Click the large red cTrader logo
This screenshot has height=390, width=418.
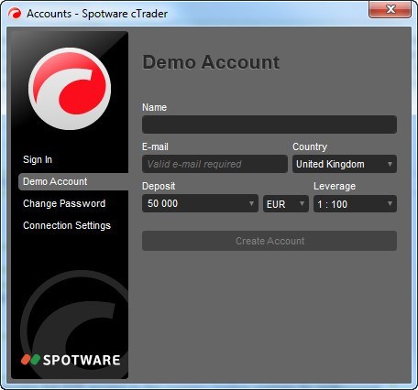[70, 89]
